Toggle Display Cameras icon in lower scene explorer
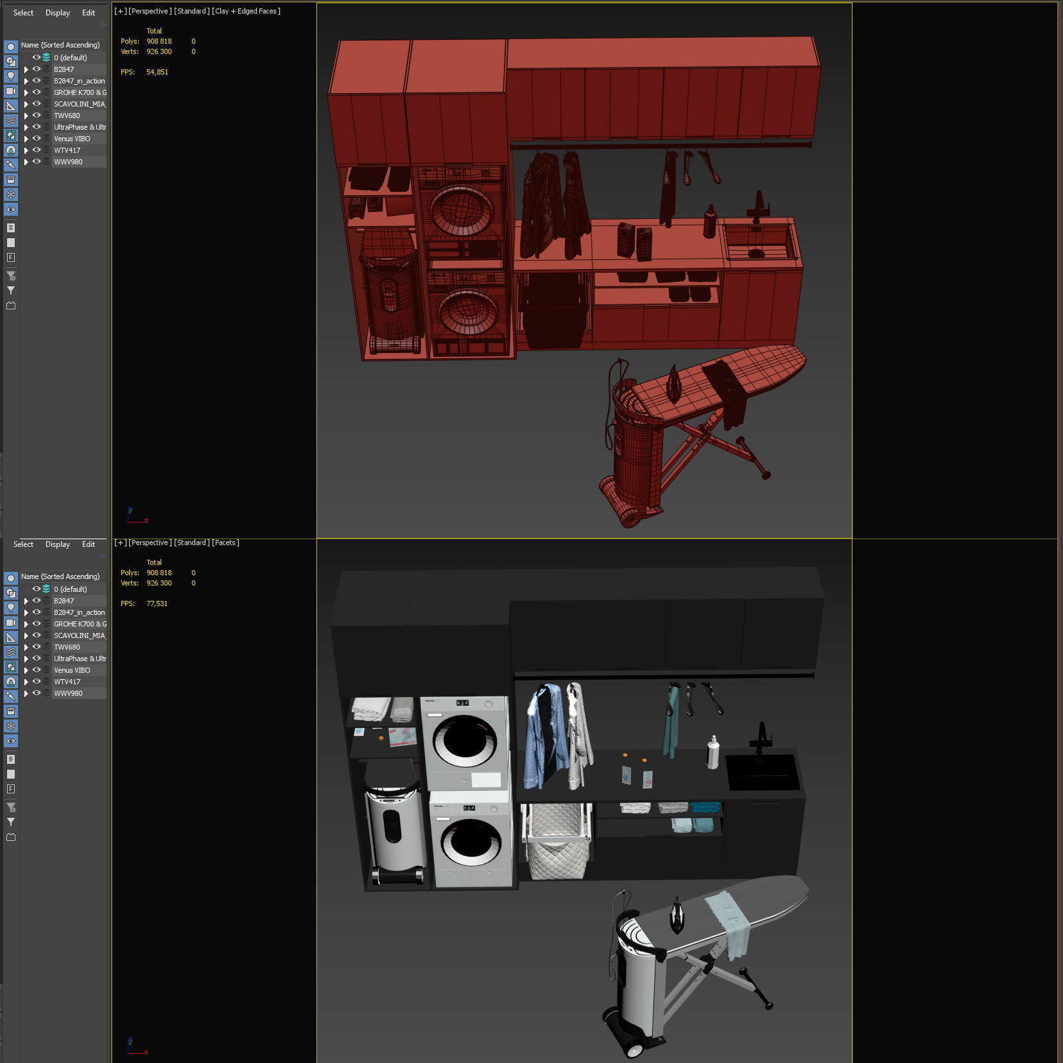The height and width of the screenshot is (1063, 1063). (x=11, y=623)
